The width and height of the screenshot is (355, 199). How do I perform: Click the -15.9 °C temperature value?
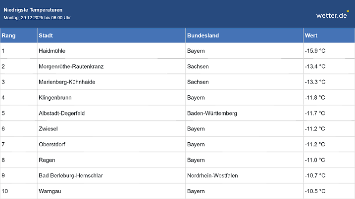click(x=315, y=51)
